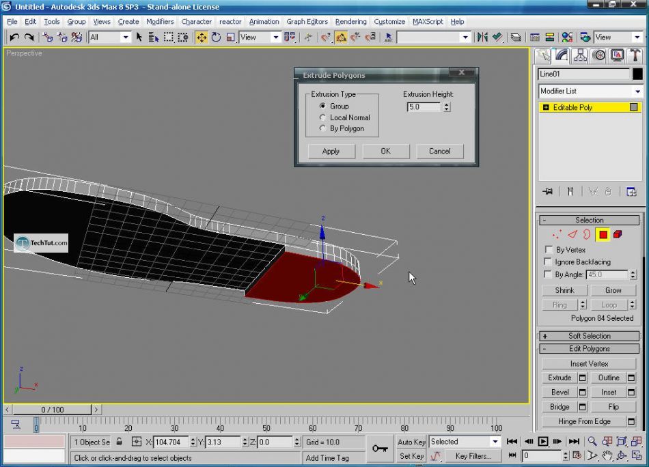This screenshot has width=649, height=467.
Task: Open the render type View dropdown
Action: (x=618, y=38)
